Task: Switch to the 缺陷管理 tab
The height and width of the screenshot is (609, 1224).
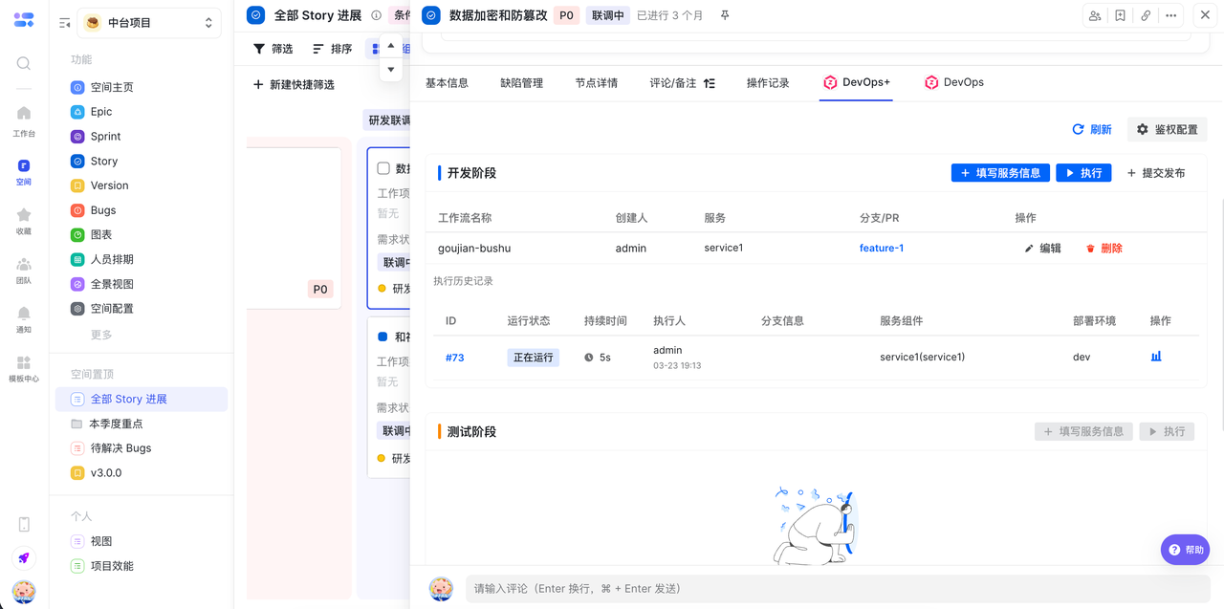Action: (521, 83)
